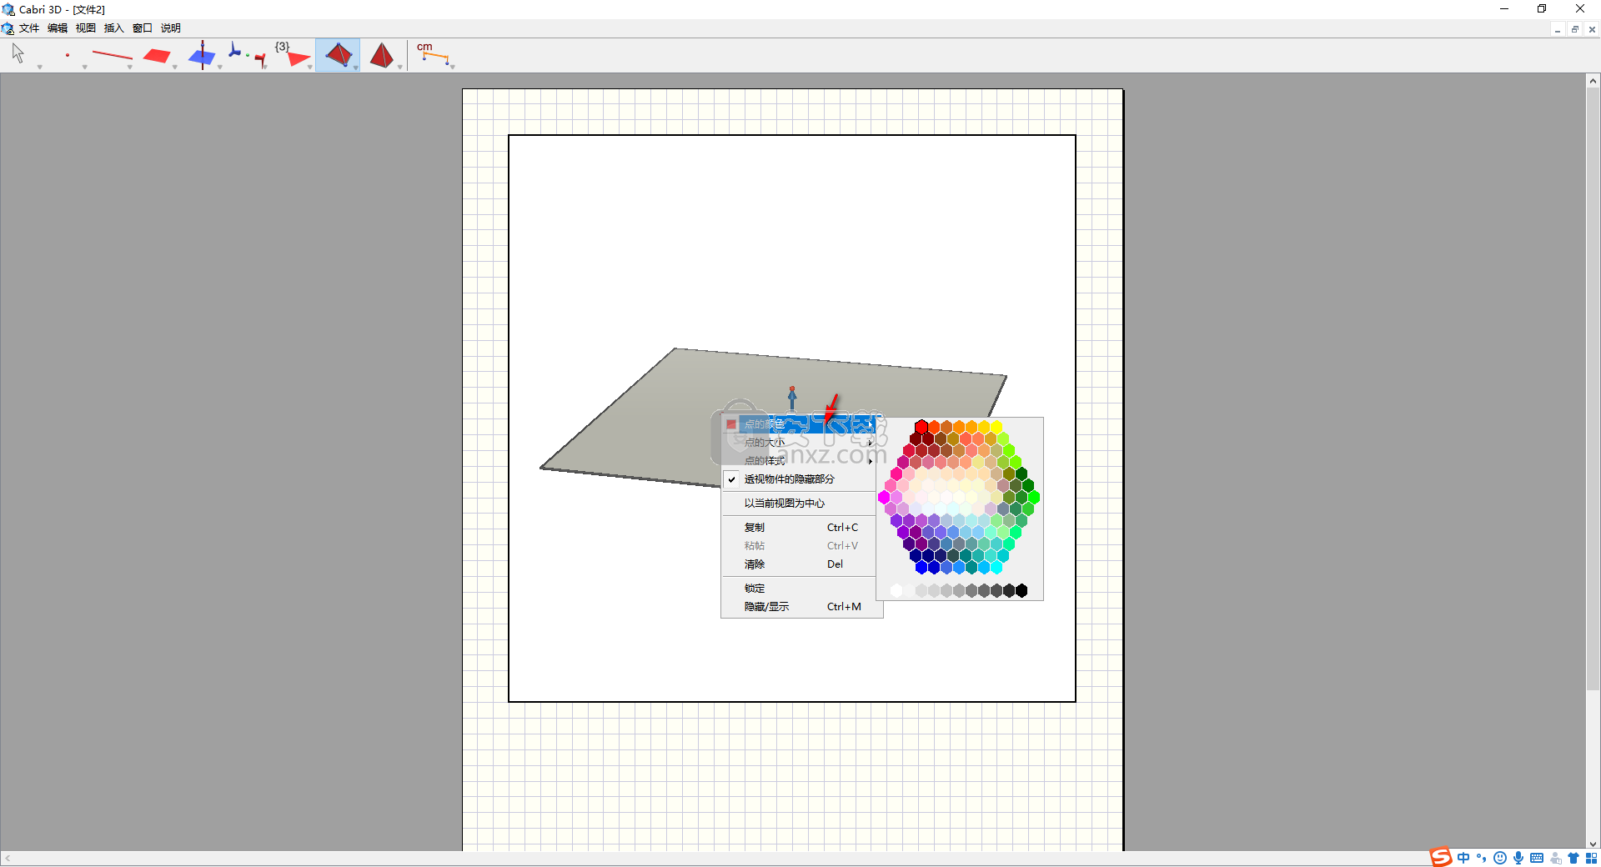1601x867 pixels.
Task: Open the 点的样式 submenu
Action: click(798, 461)
